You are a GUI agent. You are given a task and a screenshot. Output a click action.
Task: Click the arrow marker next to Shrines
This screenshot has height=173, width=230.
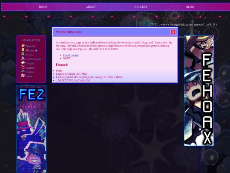click(36, 50)
